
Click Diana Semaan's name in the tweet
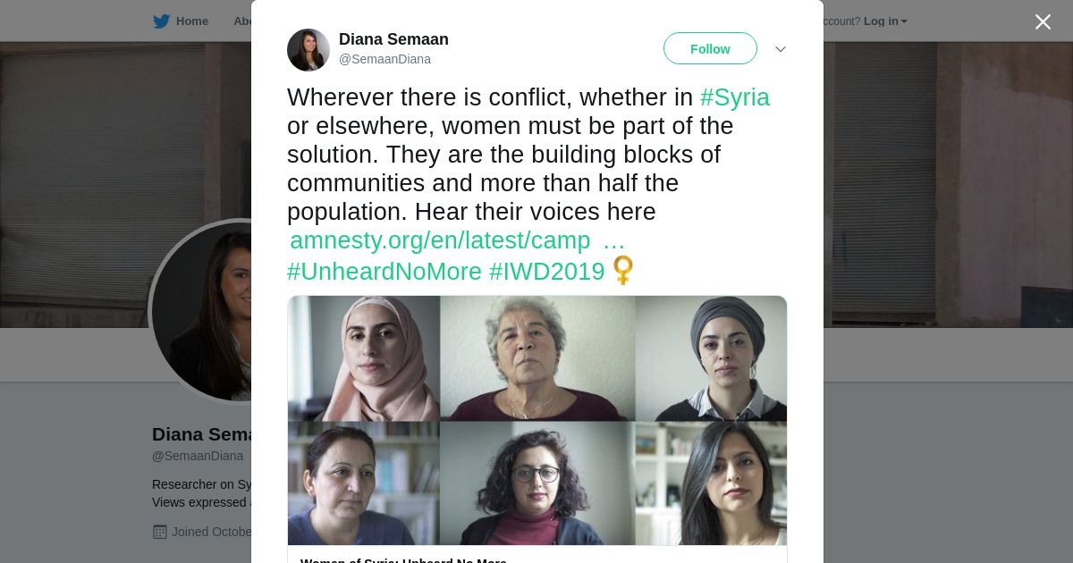tap(393, 39)
